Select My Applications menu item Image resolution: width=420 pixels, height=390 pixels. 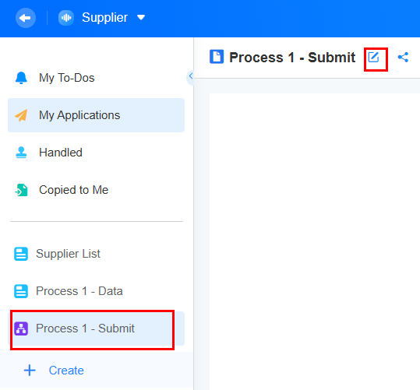point(96,115)
